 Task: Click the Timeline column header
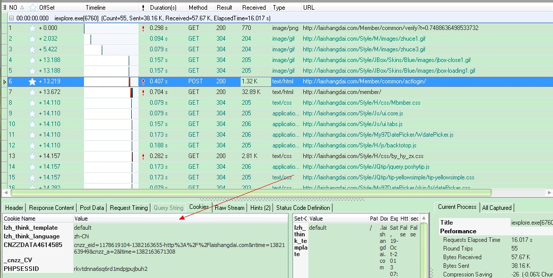[x=96, y=8]
